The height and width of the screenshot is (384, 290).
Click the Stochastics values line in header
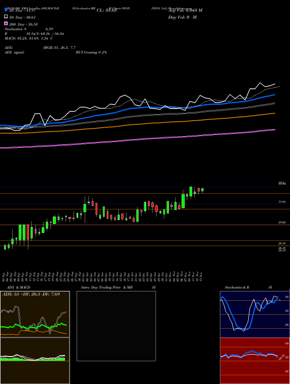pos(29,29)
